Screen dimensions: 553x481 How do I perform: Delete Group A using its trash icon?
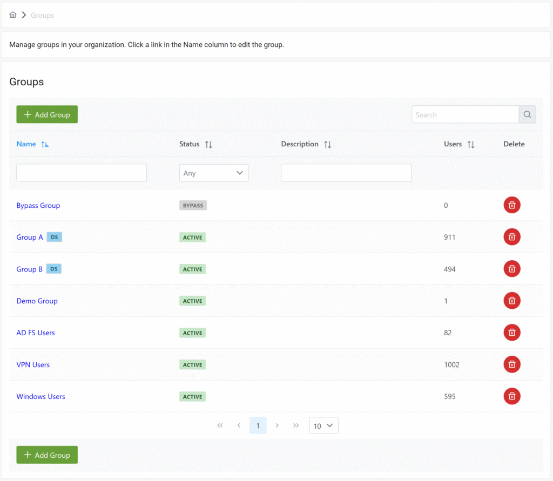click(512, 237)
